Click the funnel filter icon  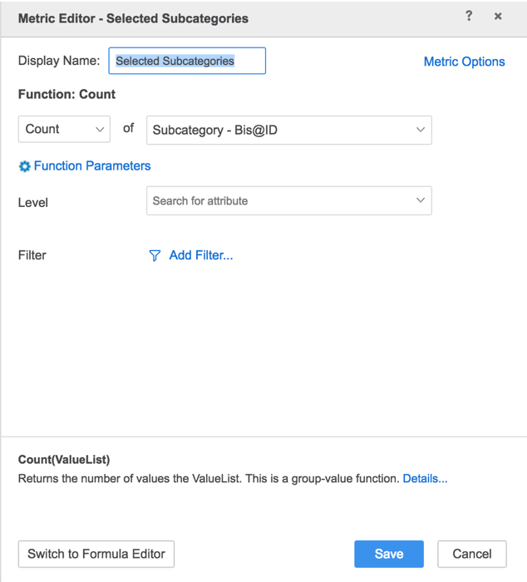pyautogui.click(x=155, y=255)
